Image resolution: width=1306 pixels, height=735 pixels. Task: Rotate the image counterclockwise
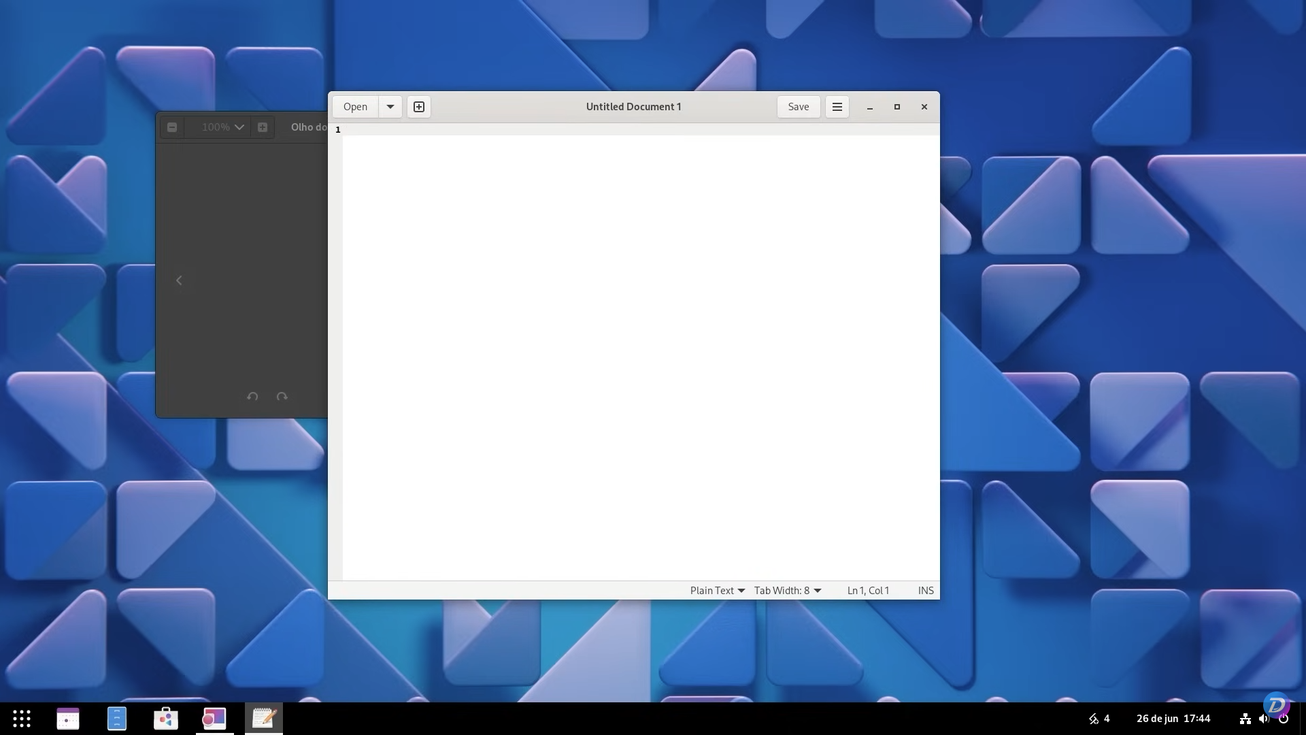point(252,396)
